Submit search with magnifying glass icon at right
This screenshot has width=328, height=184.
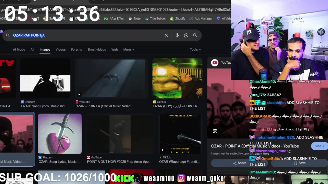tap(195, 35)
